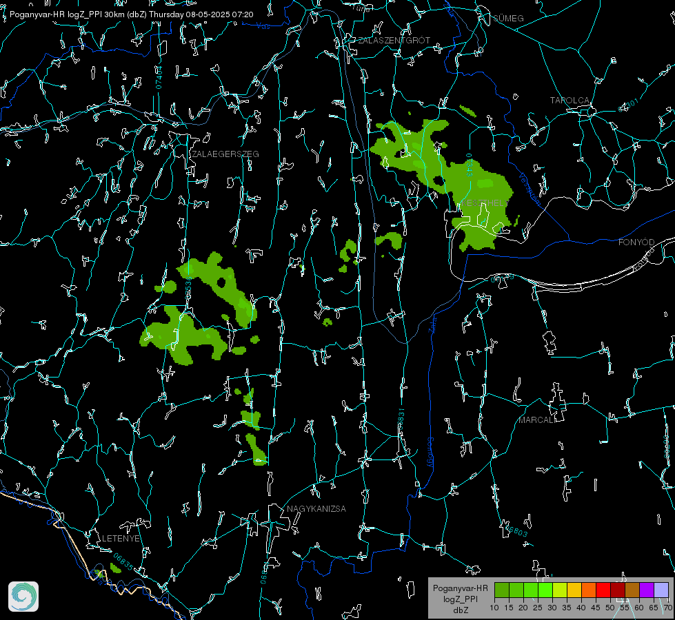675x620 pixels.
Task: Click the radar title with date 08-05-2025 07:20
Action: click(131, 14)
